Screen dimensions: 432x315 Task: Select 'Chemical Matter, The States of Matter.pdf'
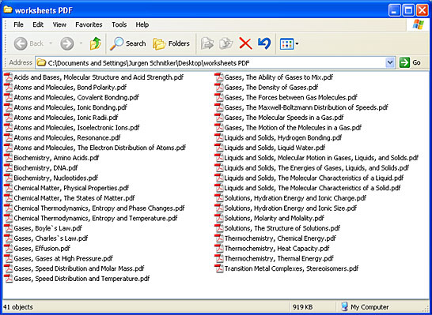[74, 198]
